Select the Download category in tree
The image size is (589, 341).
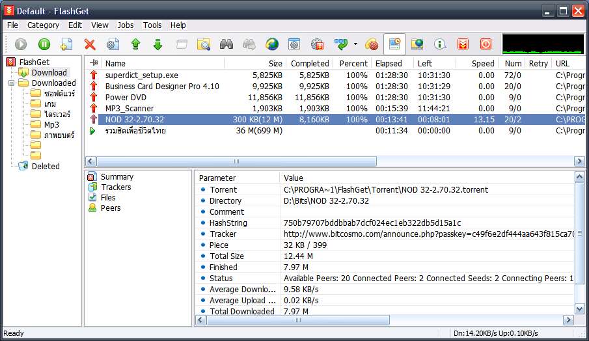[49, 72]
